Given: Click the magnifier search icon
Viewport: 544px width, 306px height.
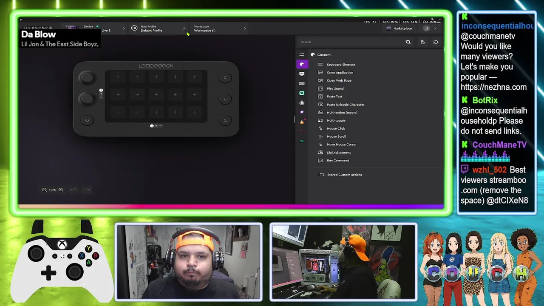Looking at the screenshot, I should click(408, 42).
